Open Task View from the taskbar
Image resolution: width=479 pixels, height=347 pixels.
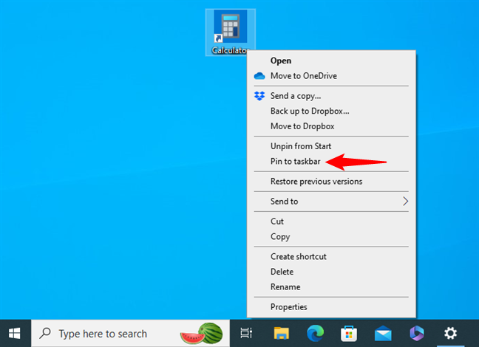tap(246, 333)
